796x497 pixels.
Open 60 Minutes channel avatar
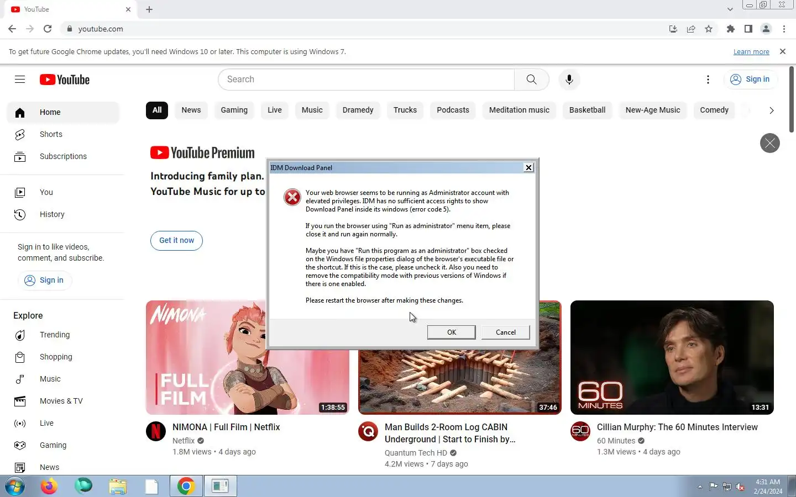pyautogui.click(x=580, y=431)
